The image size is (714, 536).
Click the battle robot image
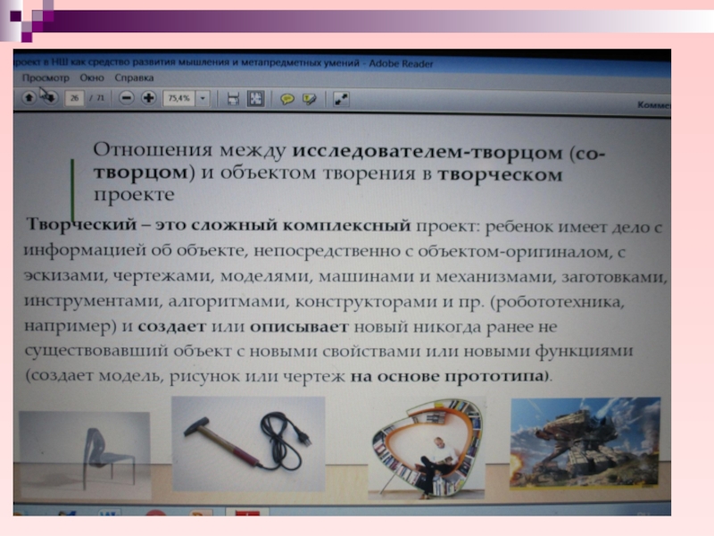click(x=585, y=442)
